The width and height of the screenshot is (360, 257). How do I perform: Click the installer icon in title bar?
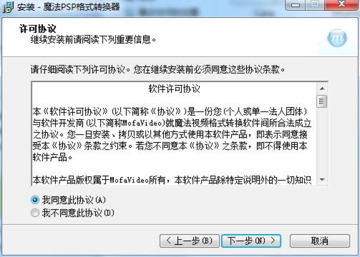tap(8, 7)
